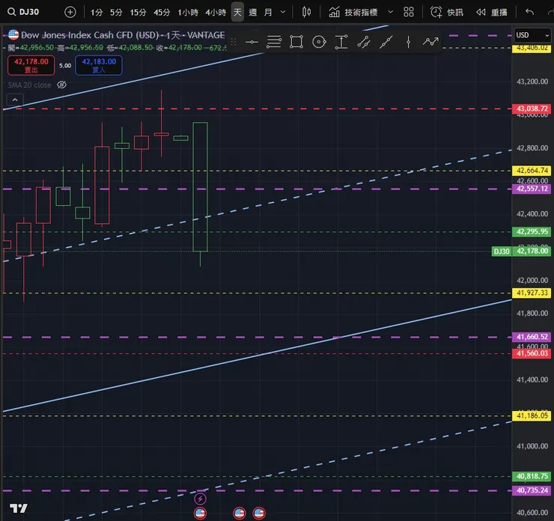The width and height of the screenshot is (554, 521).
Task: Open the candlestick chart style menu
Action: point(306,13)
